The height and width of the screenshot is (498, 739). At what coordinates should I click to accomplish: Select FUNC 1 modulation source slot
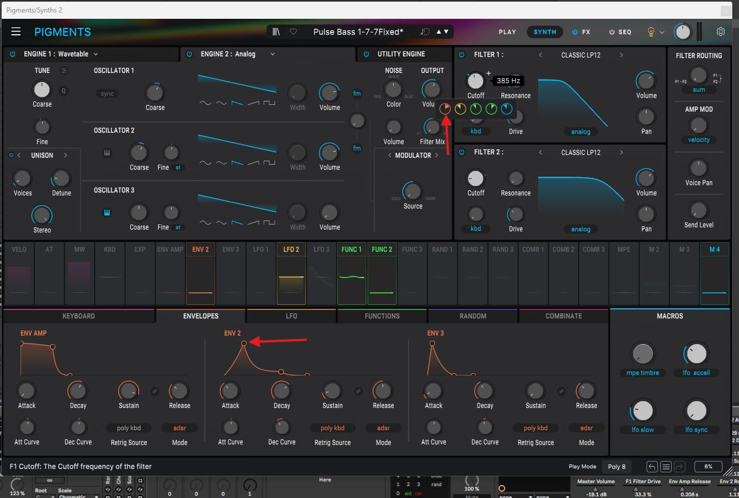[x=352, y=273]
